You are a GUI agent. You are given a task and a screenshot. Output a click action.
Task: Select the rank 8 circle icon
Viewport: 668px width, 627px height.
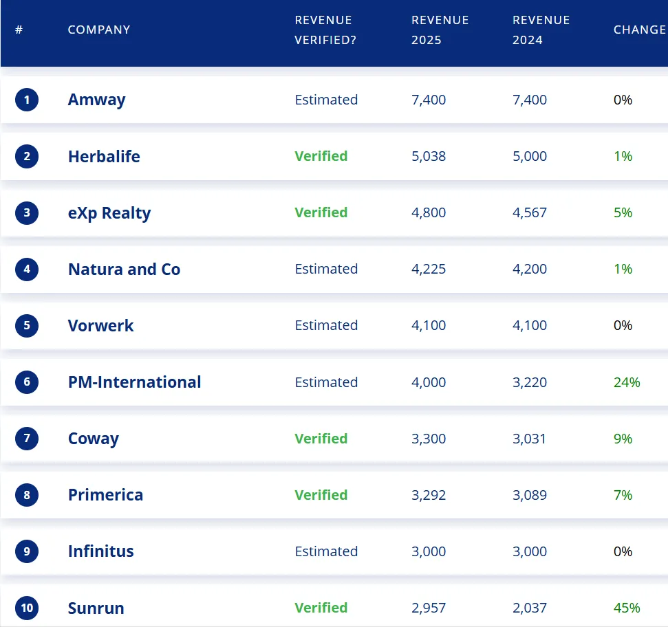pos(27,495)
